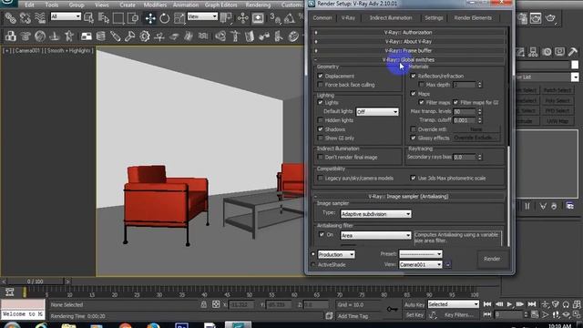Screen dimensions: 583x328
Task: Open the View Camera001 dropdown
Action: [x=421, y=264]
